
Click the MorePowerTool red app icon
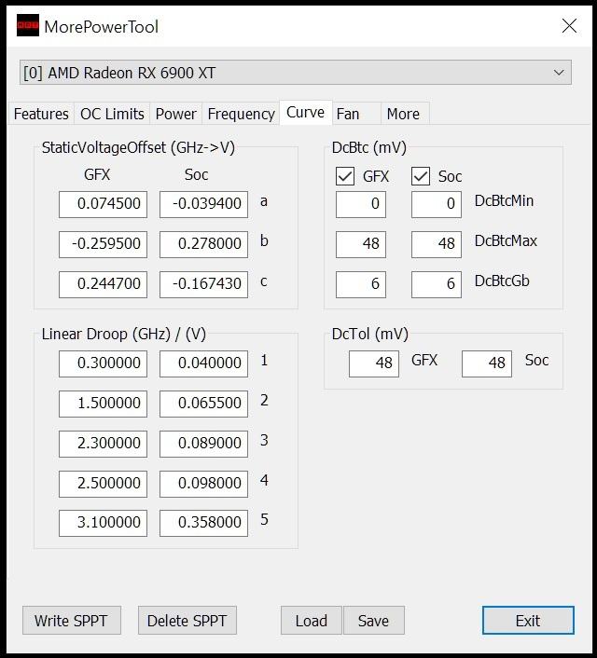(x=28, y=25)
